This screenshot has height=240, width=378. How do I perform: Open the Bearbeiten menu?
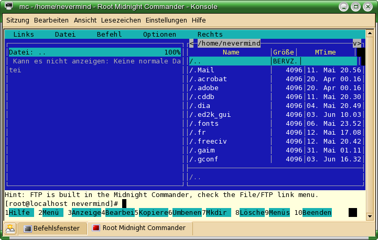(51, 20)
